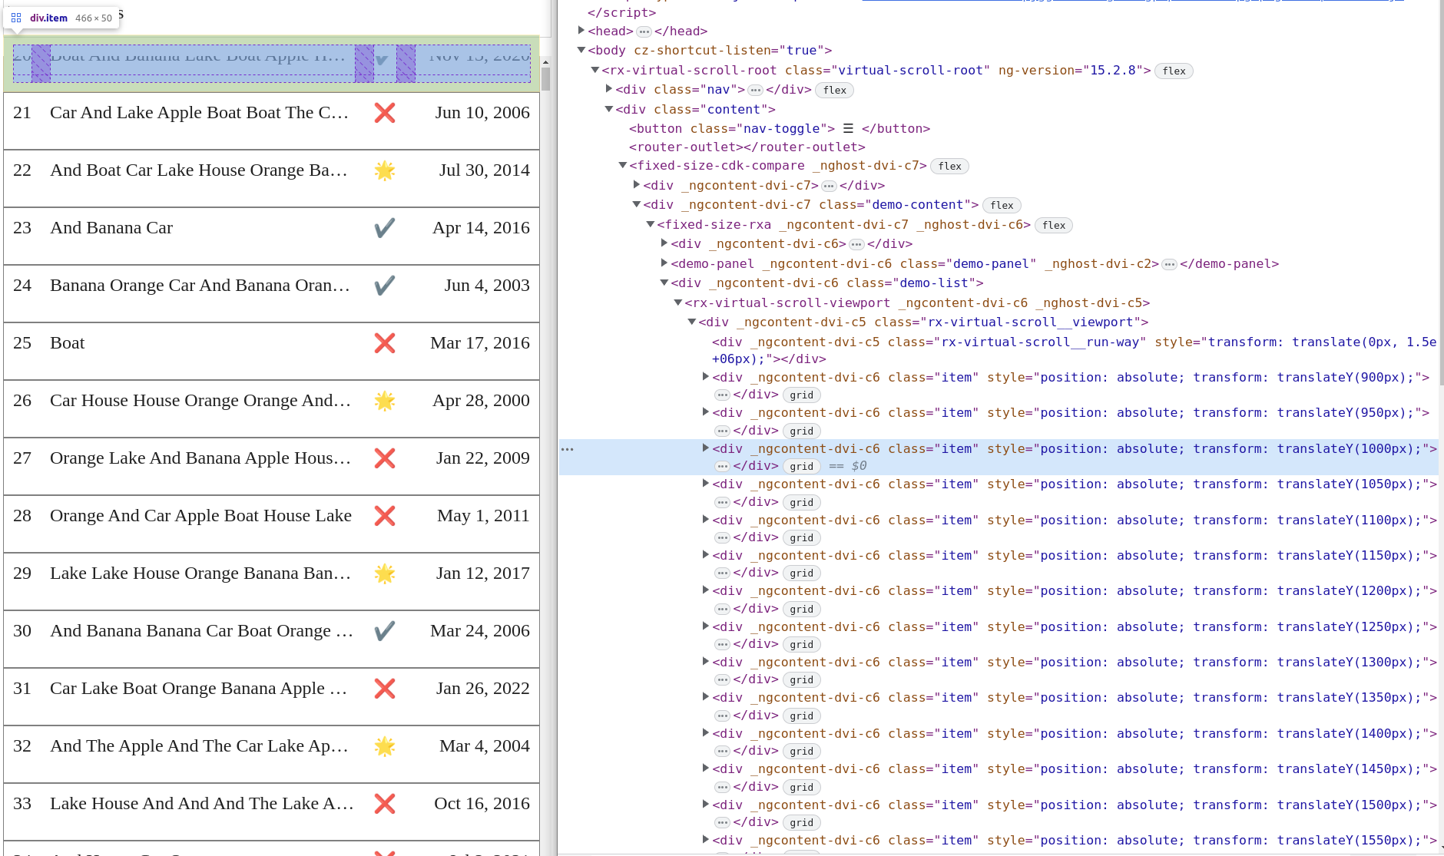Click the star icon in row 26
The width and height of the screenshot is (1444, 856).
(x=384, y=401)
